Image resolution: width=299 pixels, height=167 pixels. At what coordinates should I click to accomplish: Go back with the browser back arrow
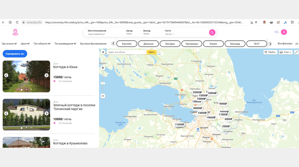point(3,22)
